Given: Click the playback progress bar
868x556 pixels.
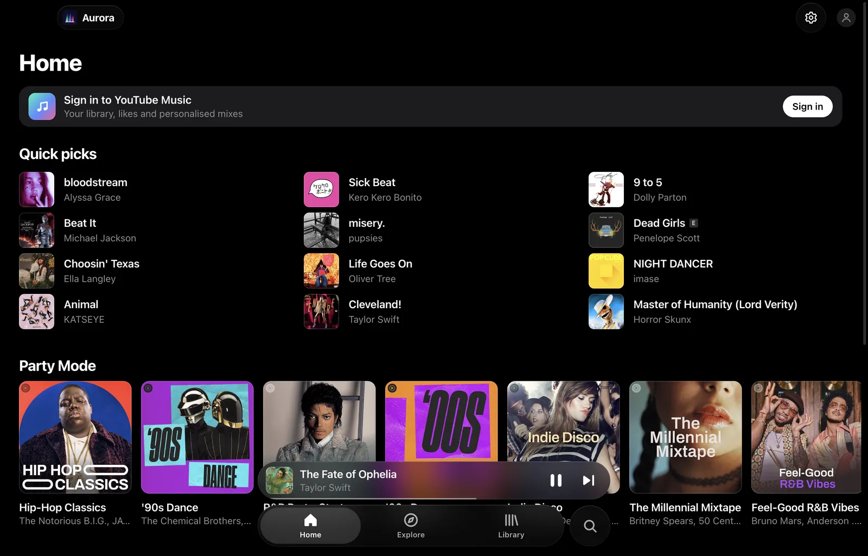Looking at the screenshot, I should point(434,498).
